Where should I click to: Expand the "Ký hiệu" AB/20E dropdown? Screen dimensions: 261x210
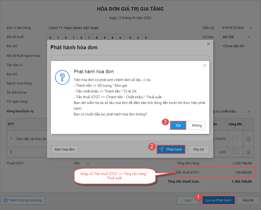click(x=249, y=37)
